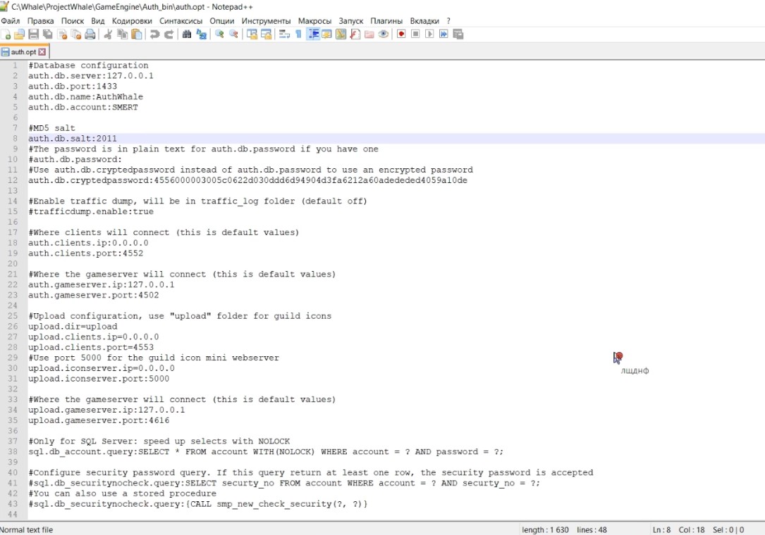
Task: Open the Макросы menu
Action: [314, 21]
